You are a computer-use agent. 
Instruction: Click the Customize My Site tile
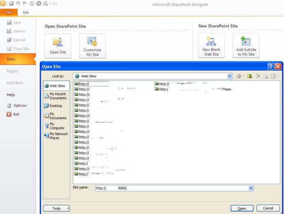[x=92, y=46]
